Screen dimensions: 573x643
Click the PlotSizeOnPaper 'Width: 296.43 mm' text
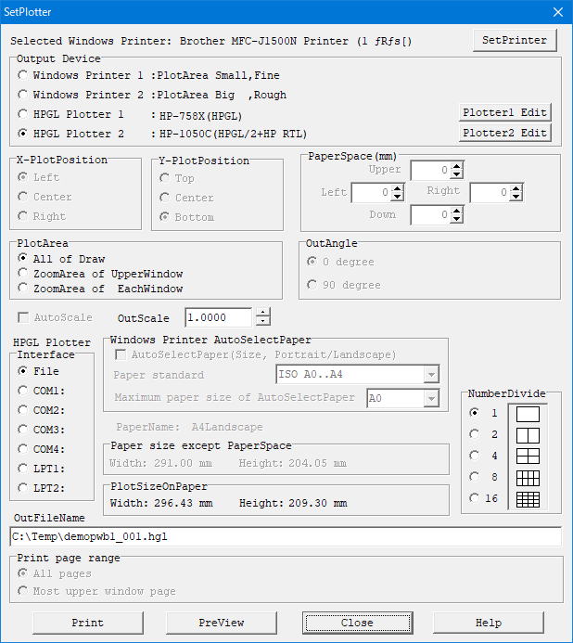pyautogui.click(x=161, y=503)
